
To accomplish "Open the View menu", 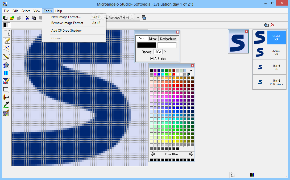I will [x=37, y=11].
